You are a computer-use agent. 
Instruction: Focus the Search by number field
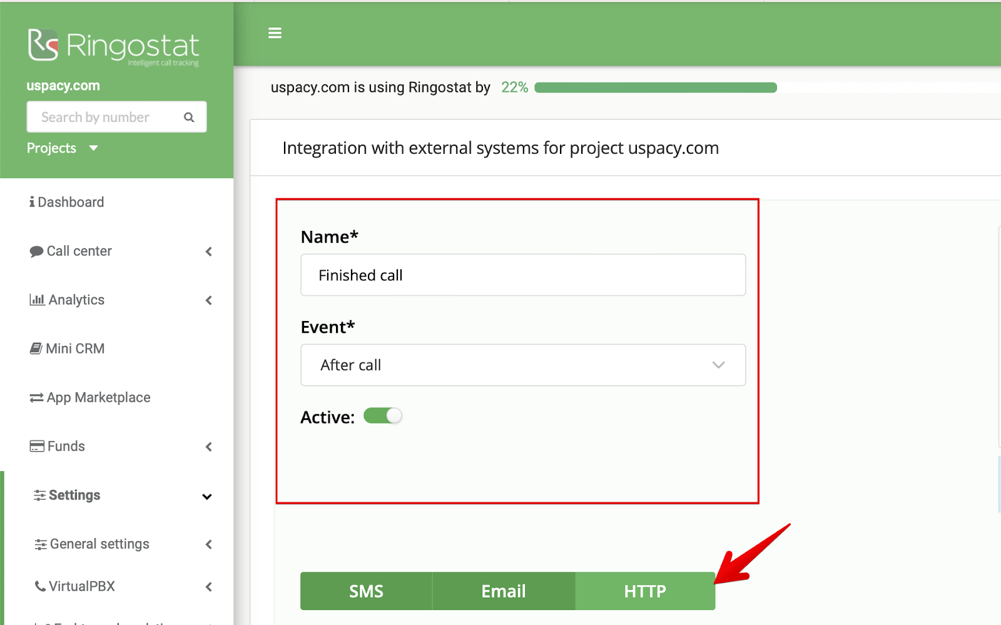tap(116, 117)
